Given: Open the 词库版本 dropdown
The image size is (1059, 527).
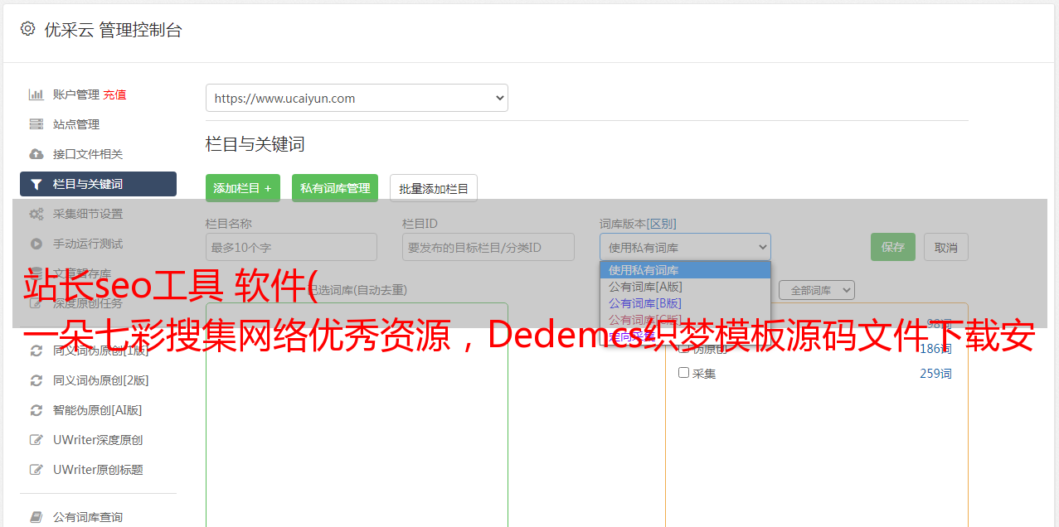Looking at the screenshot, I should pos(685,247).
